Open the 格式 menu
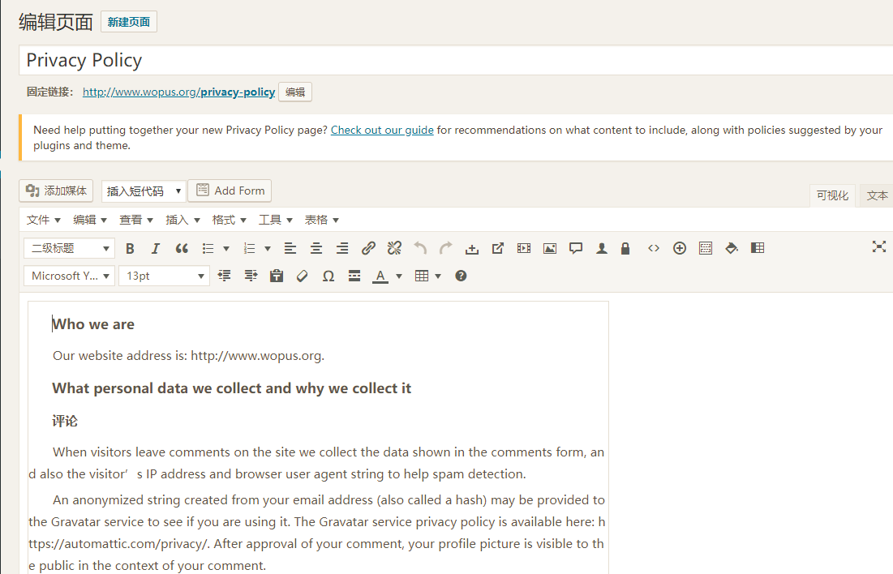The width and height of the screenshot is (893, 574). (x=229, y=220)
